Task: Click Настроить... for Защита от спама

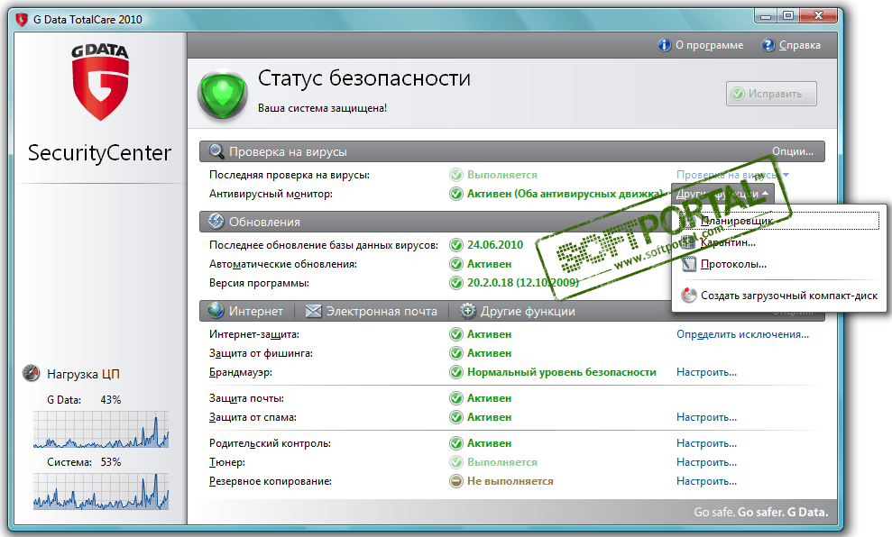Action: [x=706, y=417]
